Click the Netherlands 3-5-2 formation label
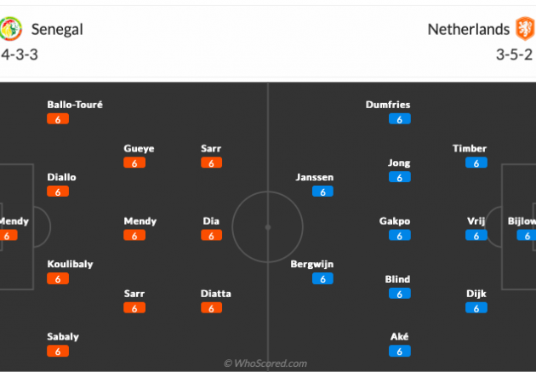This screenshot has width=536, height=372. (514, 54)
